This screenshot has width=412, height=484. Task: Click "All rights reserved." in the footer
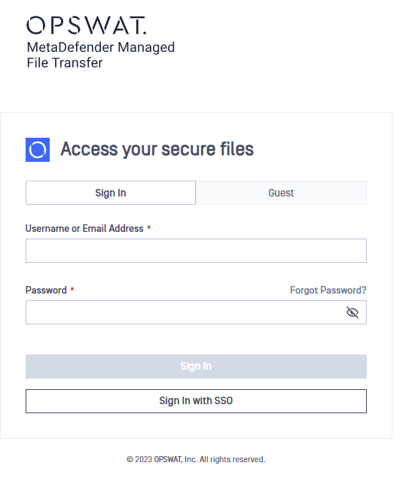[x=232, y=459]
